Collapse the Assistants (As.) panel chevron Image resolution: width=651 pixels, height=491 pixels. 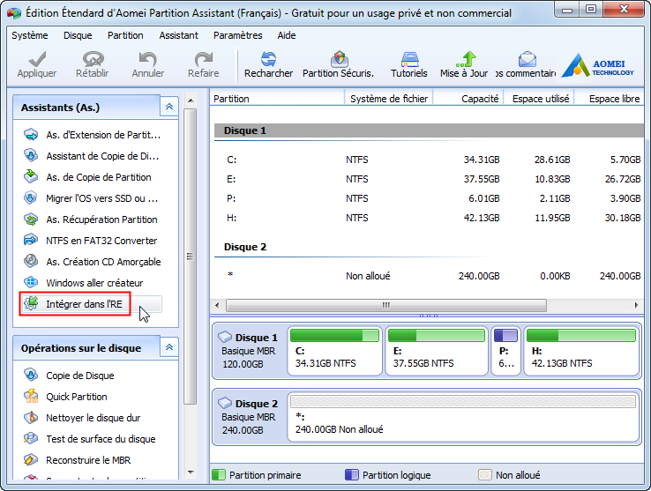169,107
